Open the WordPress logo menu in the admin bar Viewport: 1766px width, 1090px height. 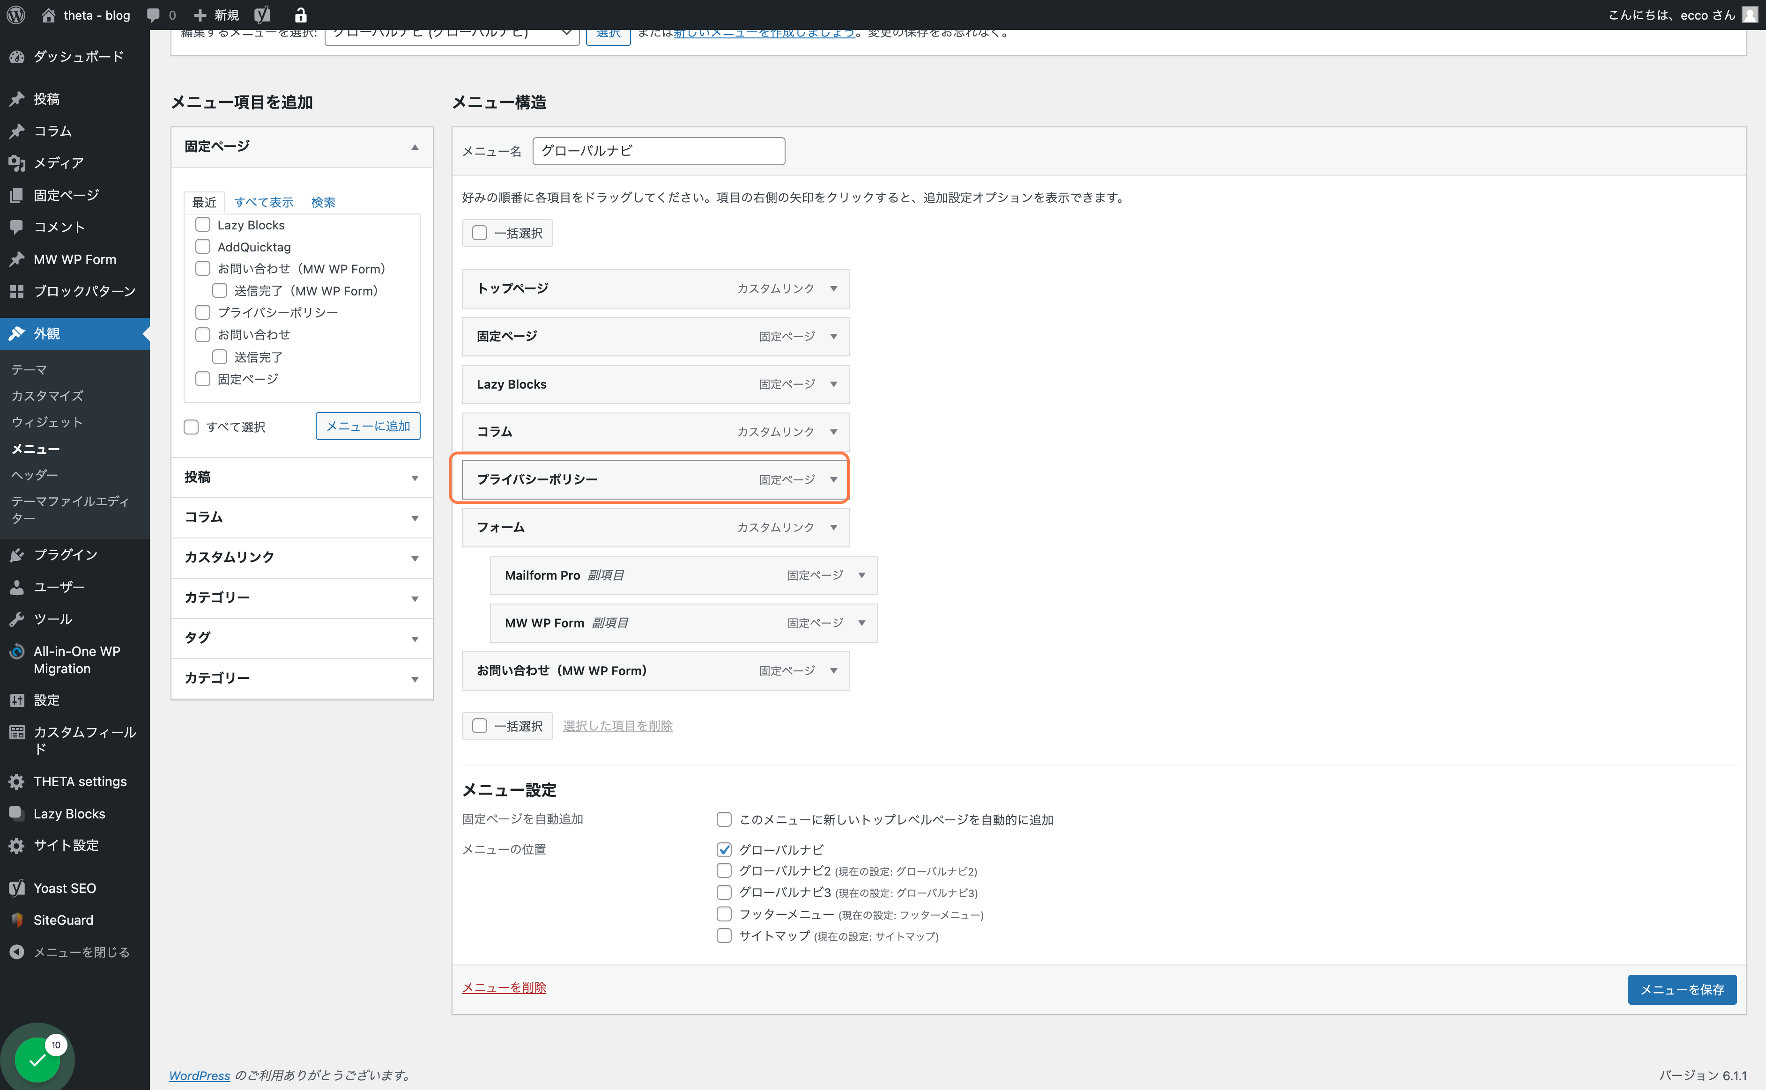(16, 15)
